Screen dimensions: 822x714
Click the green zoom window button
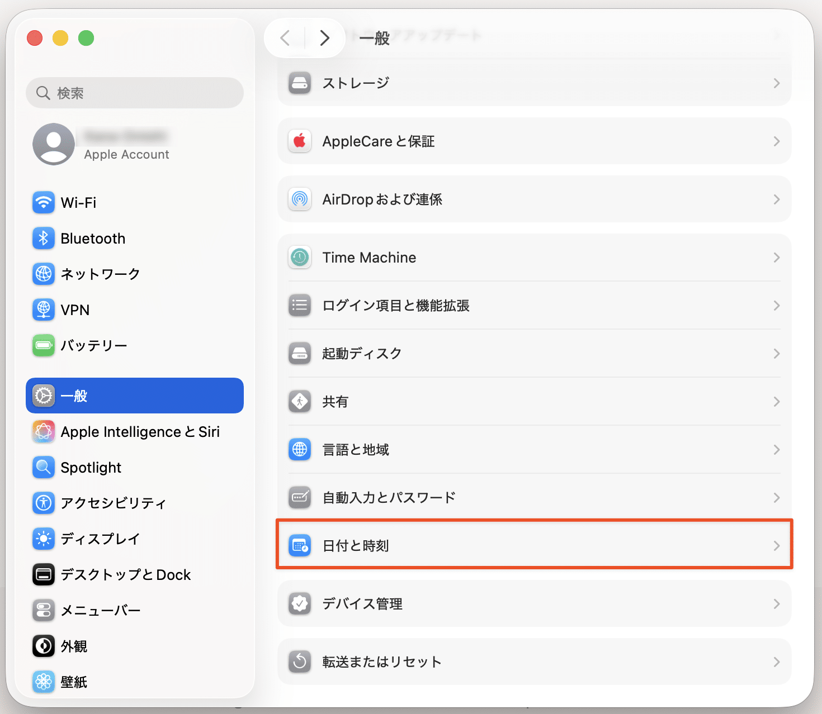tap(86, 38)
